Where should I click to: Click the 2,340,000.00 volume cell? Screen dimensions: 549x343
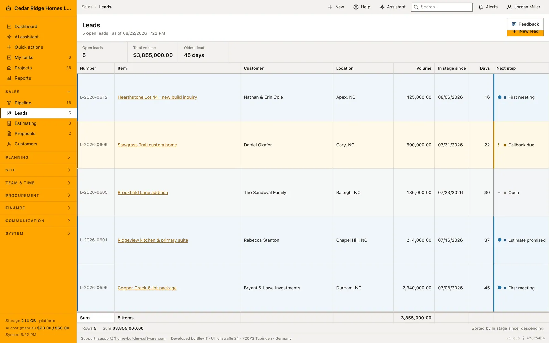point(414,288)
